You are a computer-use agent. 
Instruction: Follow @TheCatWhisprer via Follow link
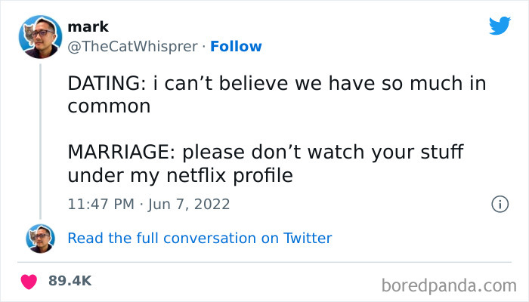point(236,46)
